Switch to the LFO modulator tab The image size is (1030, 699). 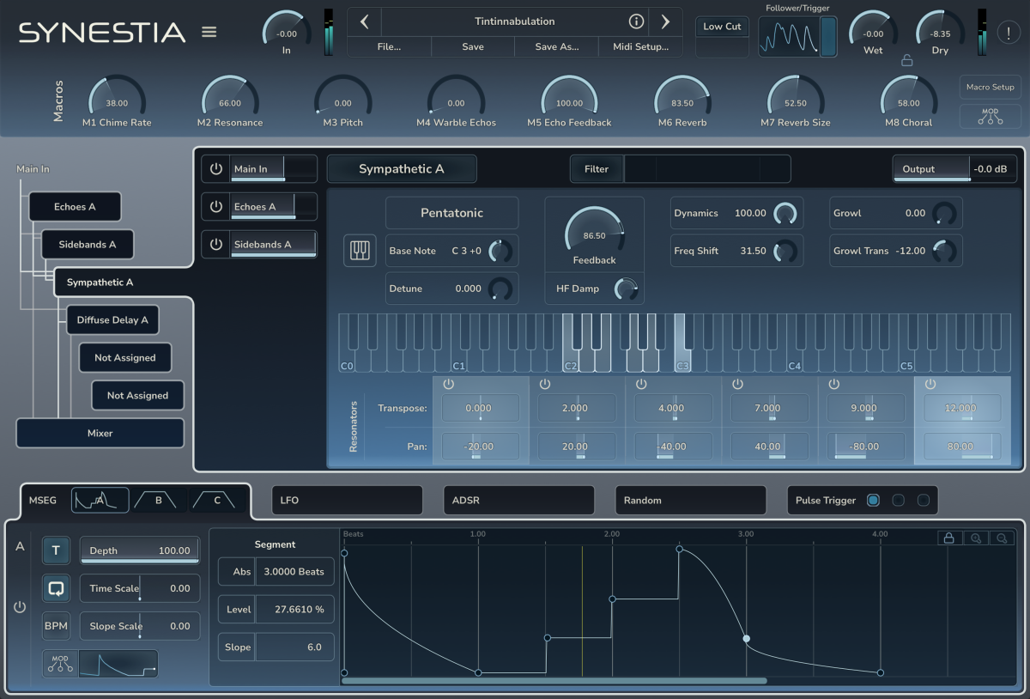tap(348, 500)
